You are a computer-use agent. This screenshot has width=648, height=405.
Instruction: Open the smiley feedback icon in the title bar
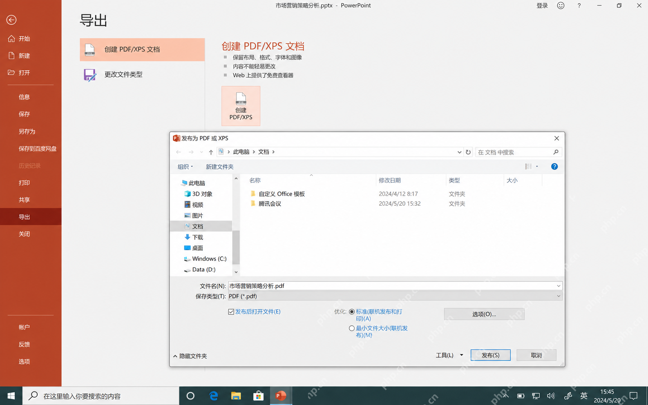pos(561,5)
